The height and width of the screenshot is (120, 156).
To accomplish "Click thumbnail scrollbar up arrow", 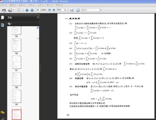I will pos(38,28).
